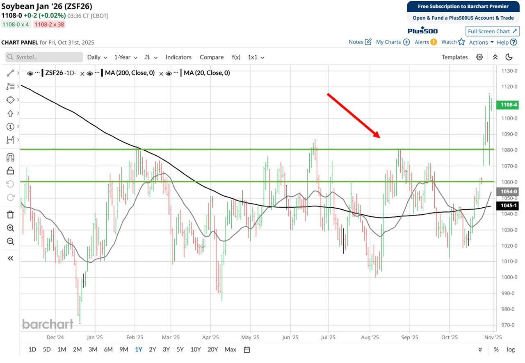The width and height of the screenshot is (525, 363).
Task: Open the Actions dropdown menu
Action: [481, 42]
